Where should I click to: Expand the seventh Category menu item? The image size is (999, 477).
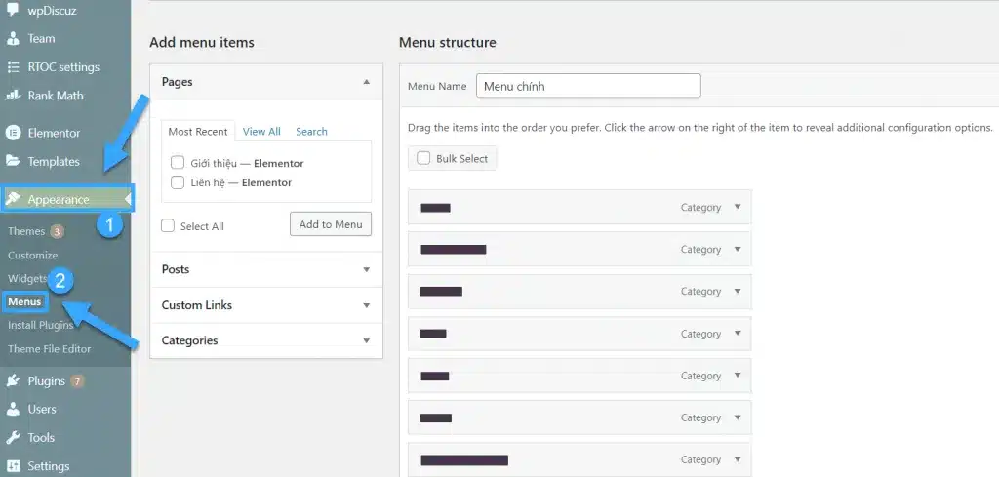point(738,459)
